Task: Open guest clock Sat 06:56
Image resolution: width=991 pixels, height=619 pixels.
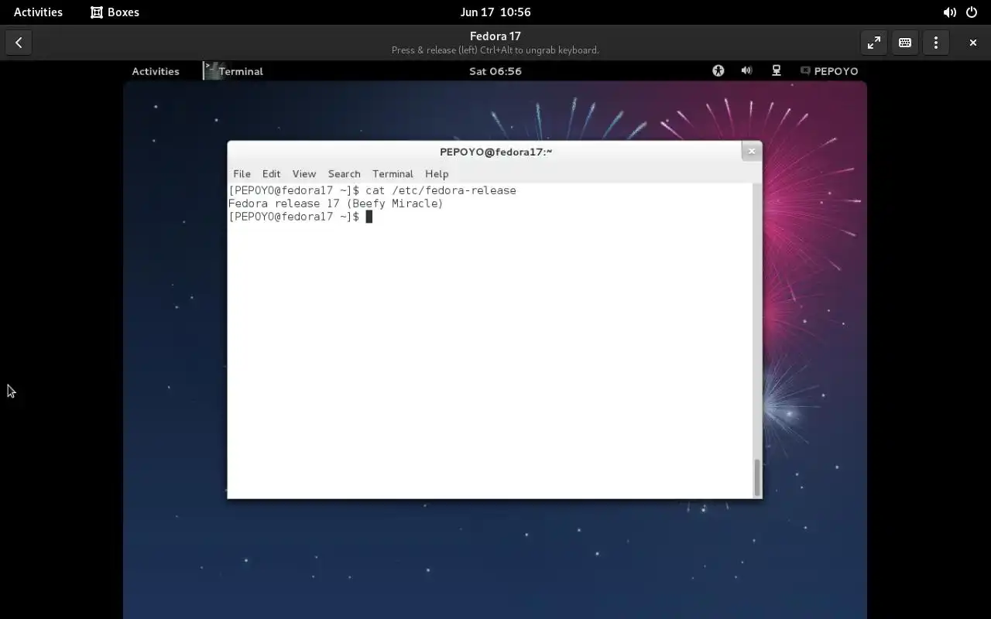Action: point(495,71)
